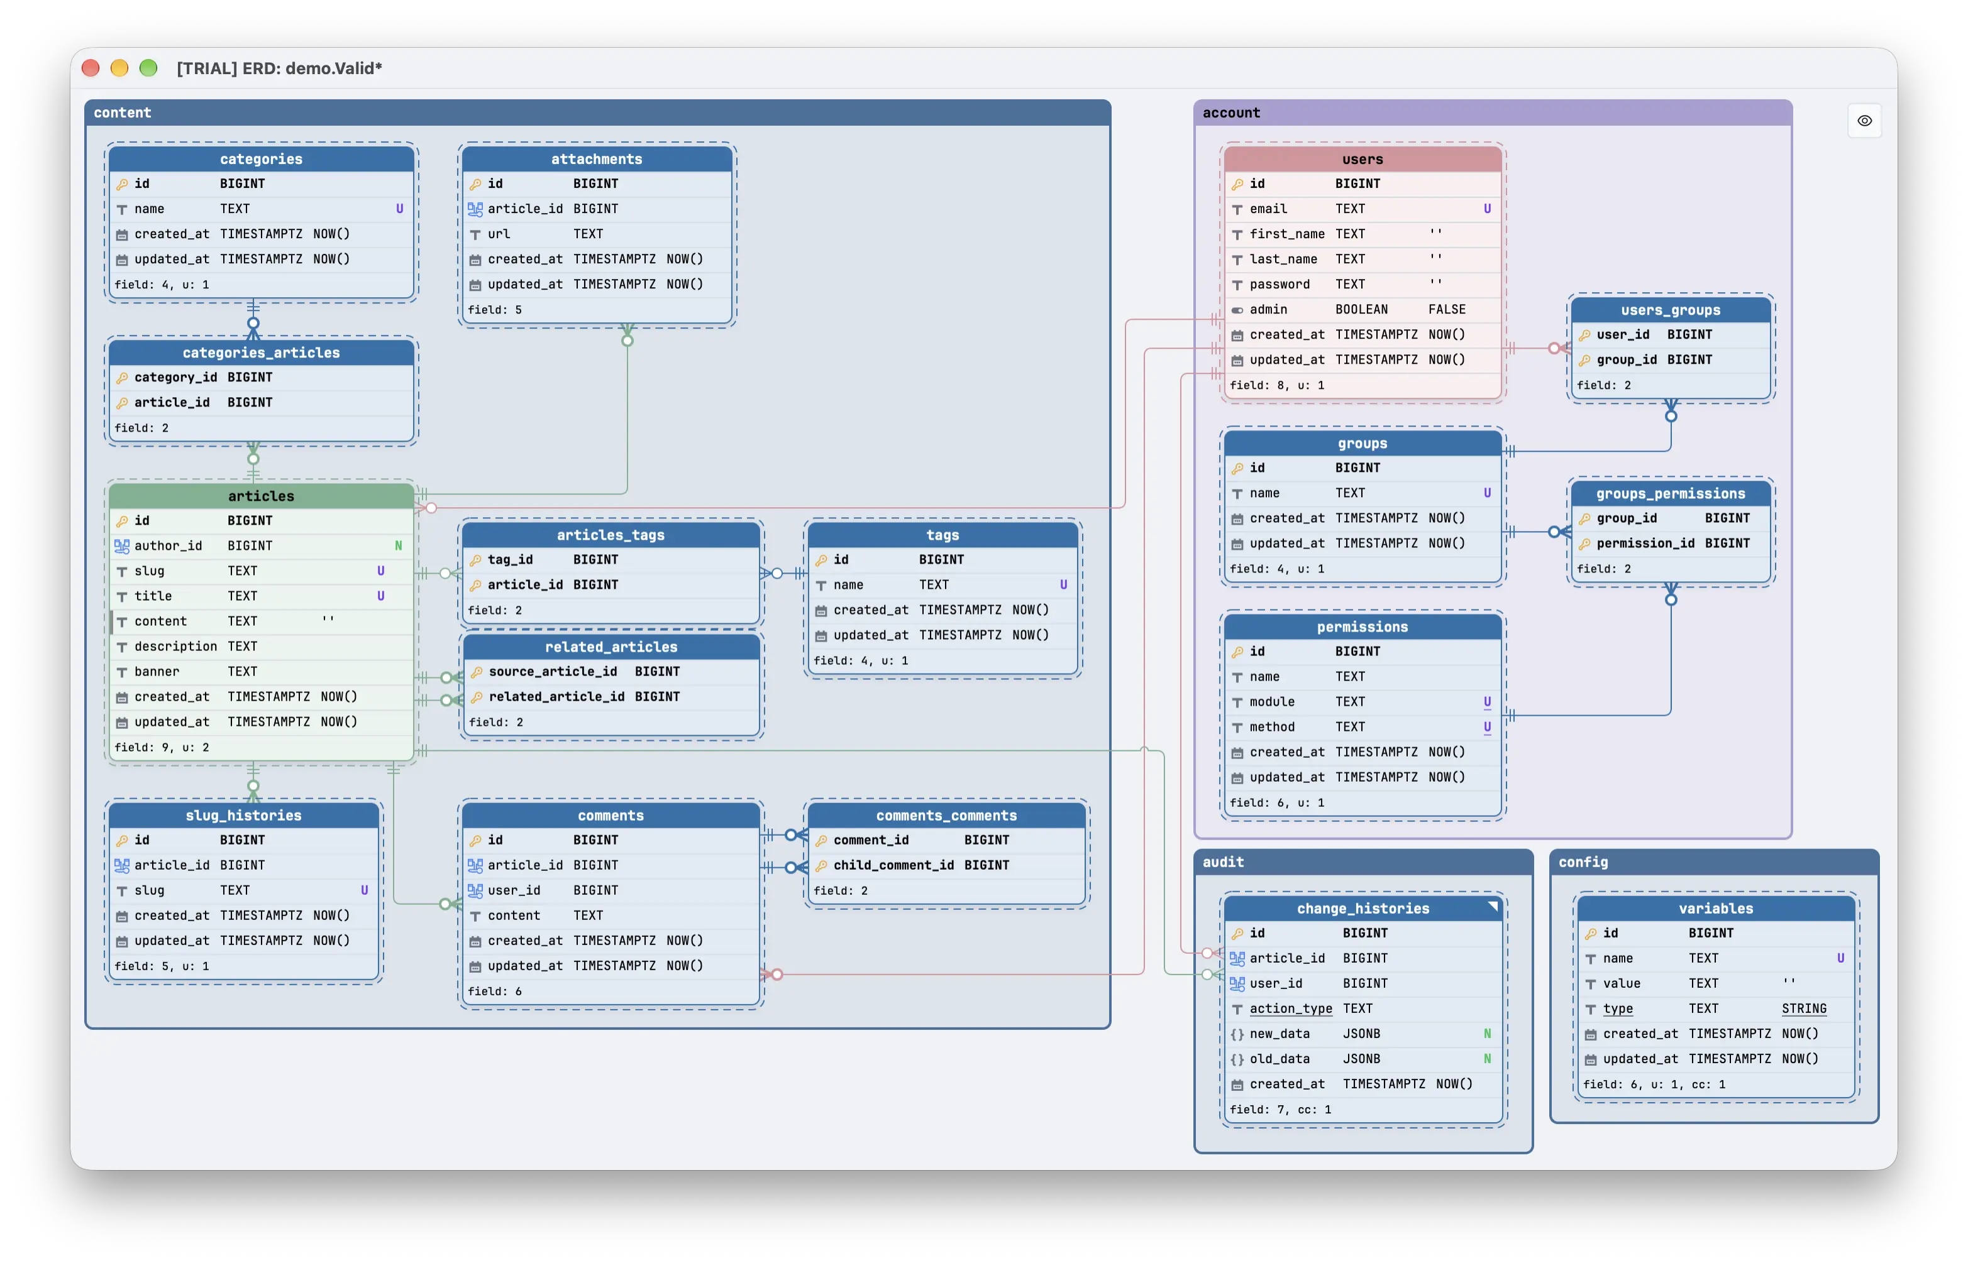This screenshot has height=1263, width=1968.
Task: Select the slug_histories table header
Action: coord(244,815)
